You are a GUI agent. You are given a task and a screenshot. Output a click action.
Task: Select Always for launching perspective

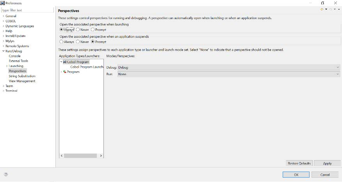click(62, 30)
